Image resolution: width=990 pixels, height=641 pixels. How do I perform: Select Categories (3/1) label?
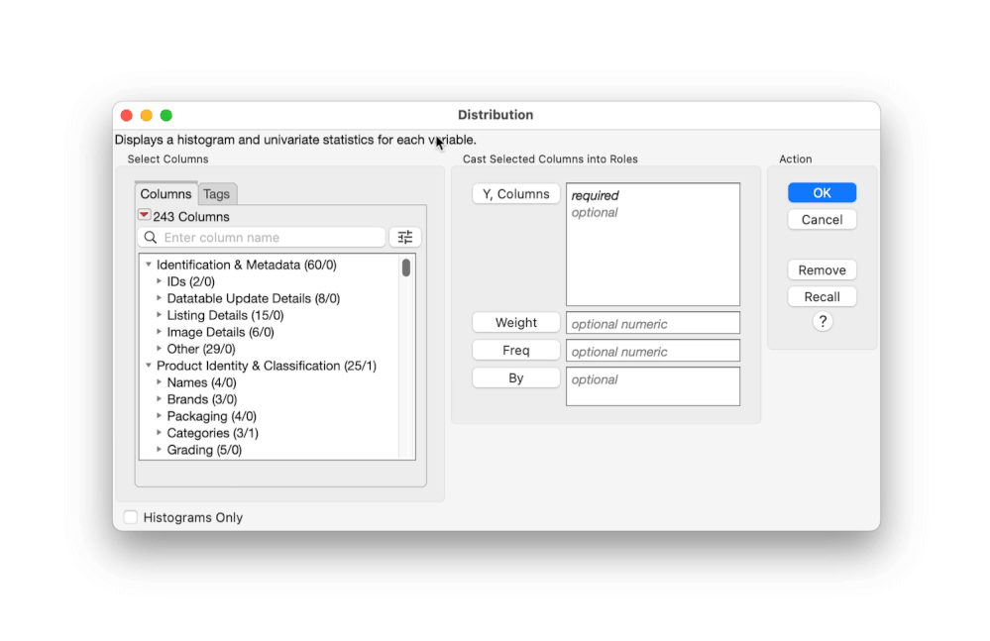(213, 433)
